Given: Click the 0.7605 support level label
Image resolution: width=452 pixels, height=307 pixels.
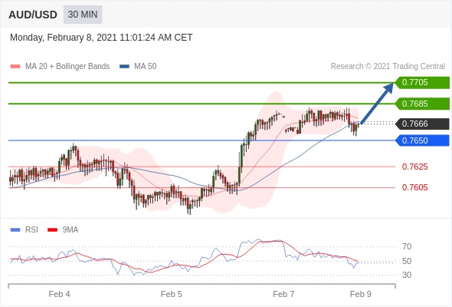Looking at the screenshot, I should pyautogui.click(x=414, y=187).
